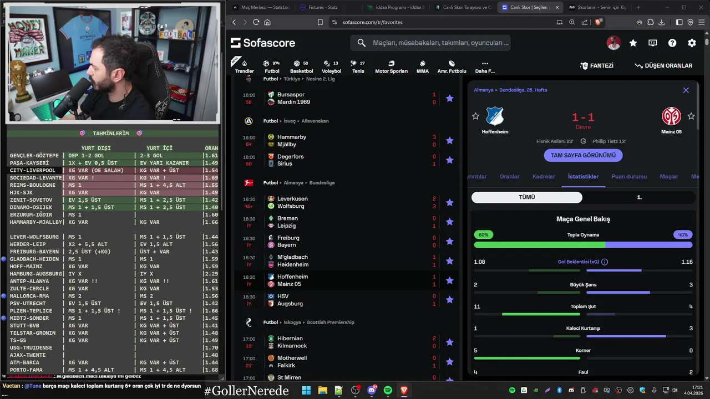Open the Windows Start menu
The width and height of the screenshot is (710, 399).
click(306, 391)
